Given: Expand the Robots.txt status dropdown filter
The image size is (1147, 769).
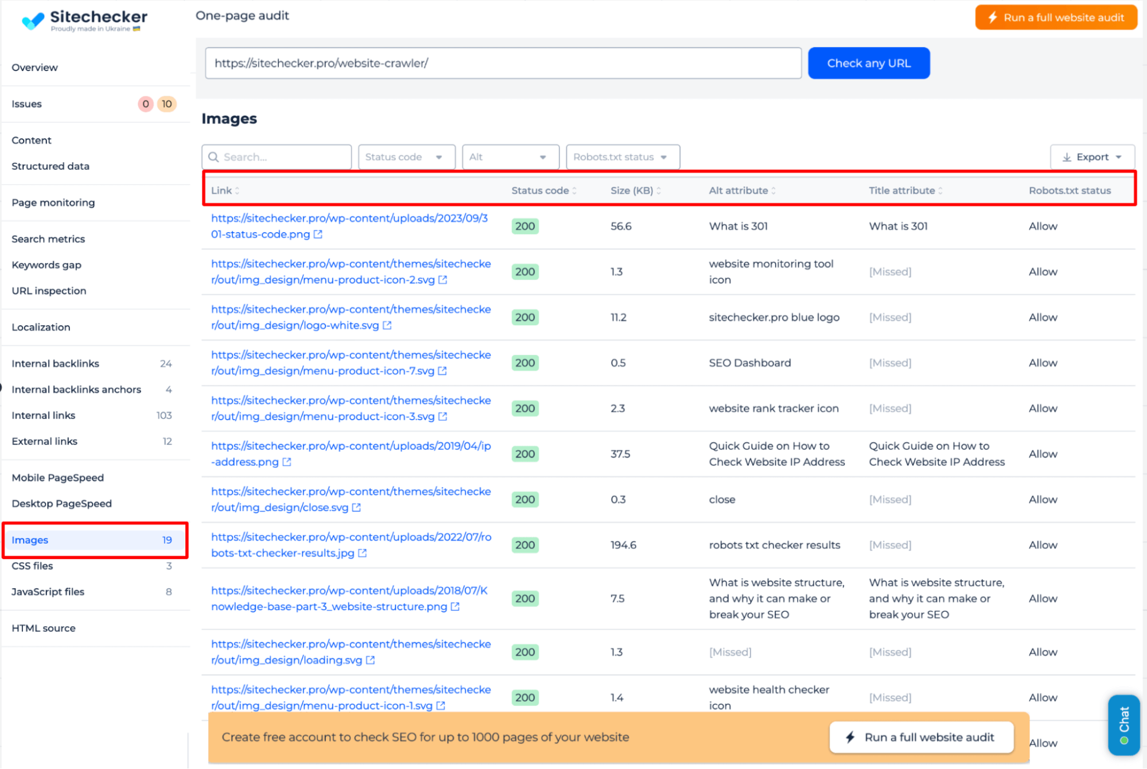Looking at the screenshot, I should (x=623, y=157).
